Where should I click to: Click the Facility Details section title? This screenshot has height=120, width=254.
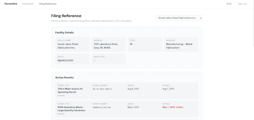point(64,32)
